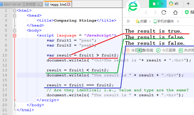Click the string "JavaScript" on line 6
The image size is (194, 115).
pyautogui.click(x=99, y=35)
